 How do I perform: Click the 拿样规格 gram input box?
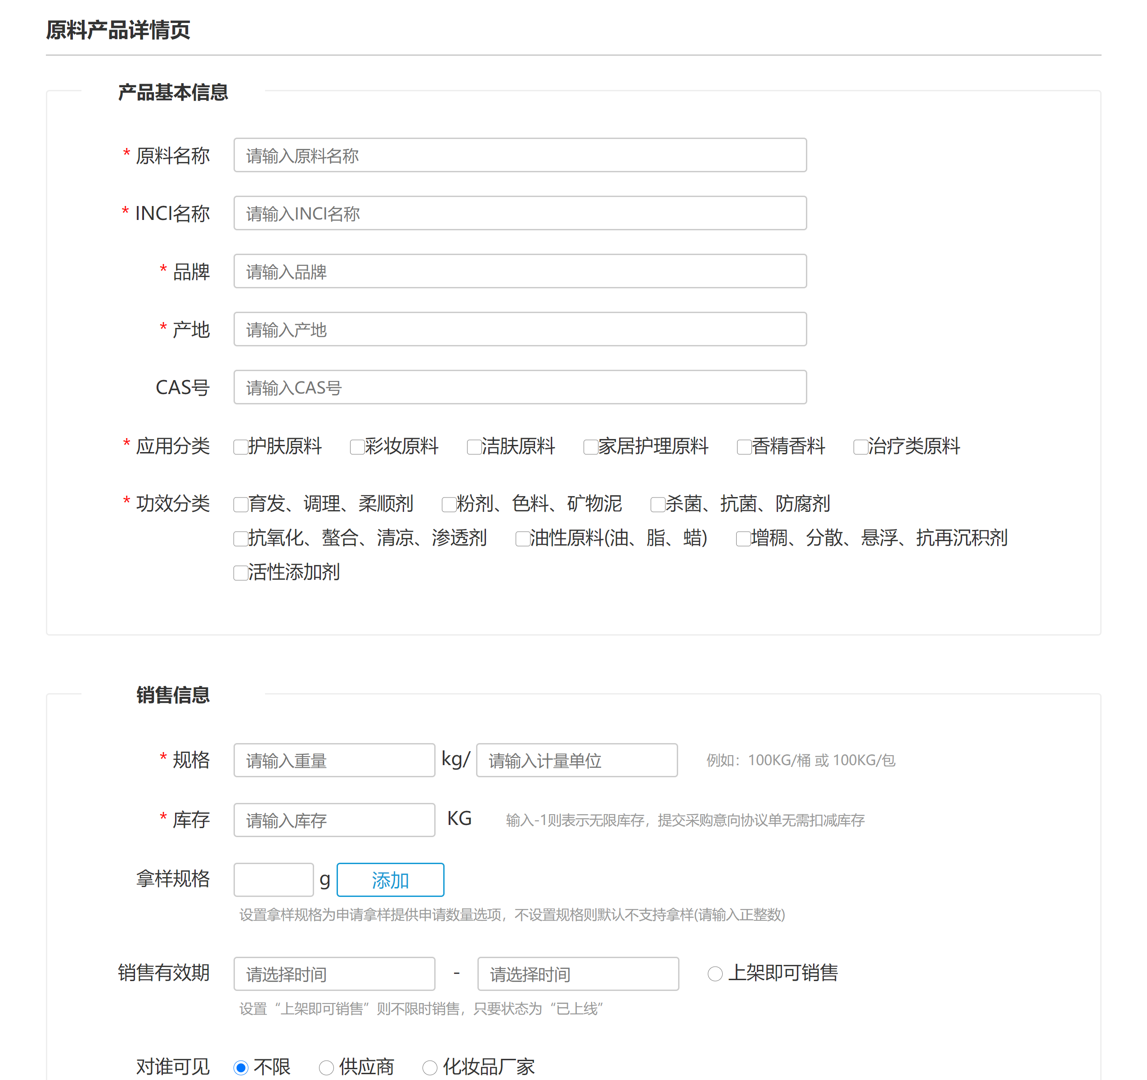[x=274, y=880]
